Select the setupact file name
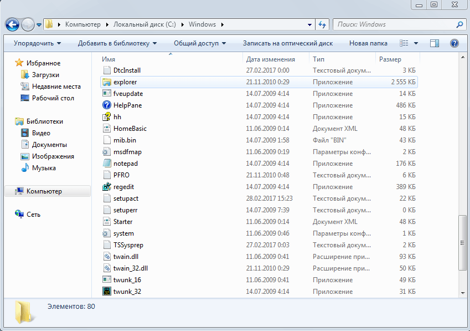The height and width of the screenshot is (331, 470). (126, 198)
